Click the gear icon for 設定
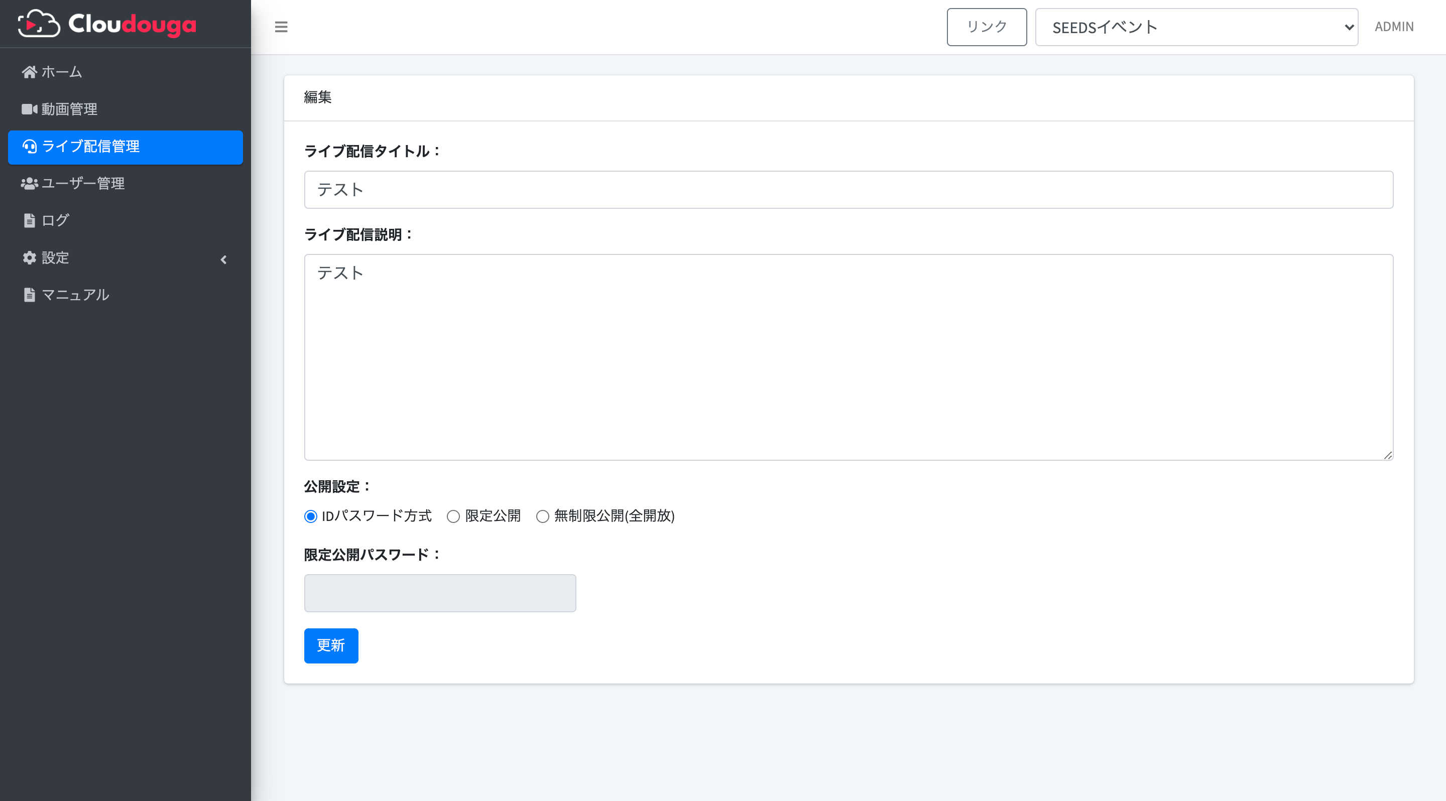Viewport: 1446px width, 801px height. [x=29, y=257]
